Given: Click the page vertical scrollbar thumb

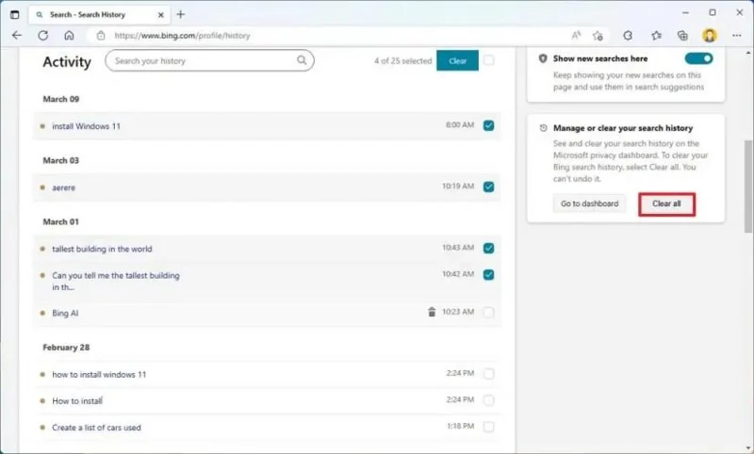Looking at the screenshot, I should coord(748,186).
